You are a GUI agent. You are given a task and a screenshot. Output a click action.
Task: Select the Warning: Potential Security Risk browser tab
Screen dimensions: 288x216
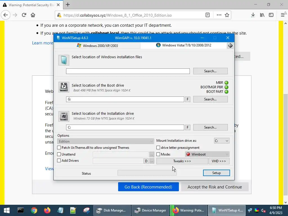[31, 5]
